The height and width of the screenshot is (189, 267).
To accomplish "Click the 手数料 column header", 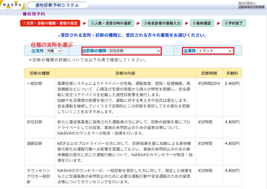I will [x=232, y=73].
